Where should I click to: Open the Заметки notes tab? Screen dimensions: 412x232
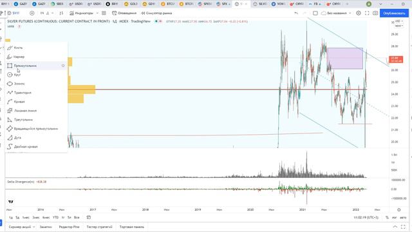[x=46, y=227]
